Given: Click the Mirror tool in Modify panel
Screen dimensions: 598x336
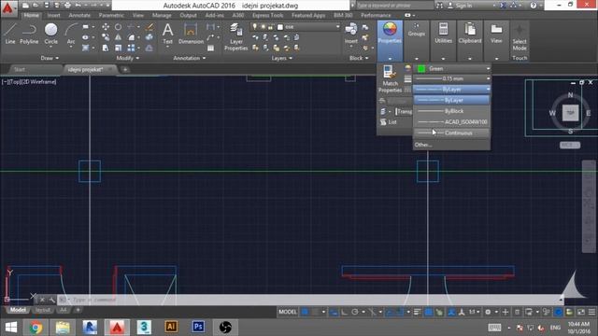Looking at the screenshot, I should [119, 37].
